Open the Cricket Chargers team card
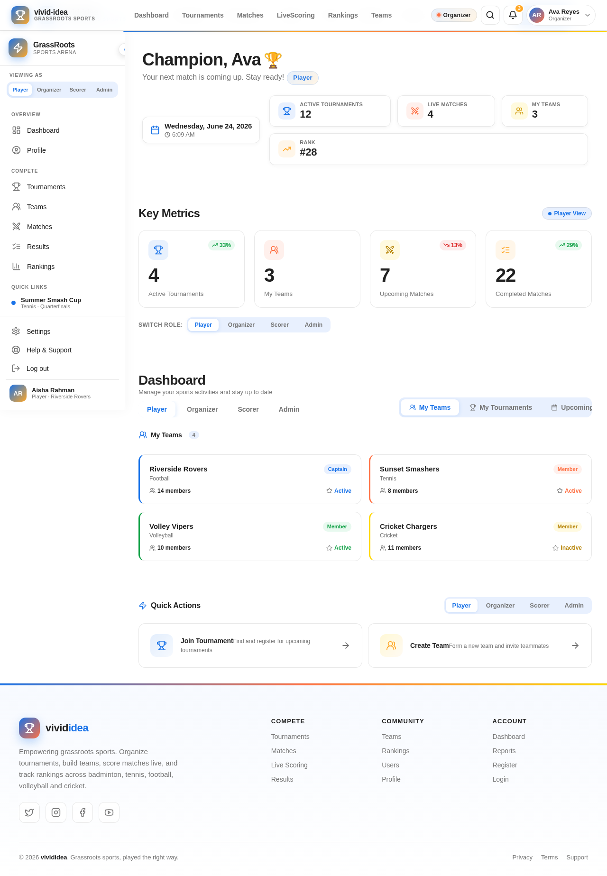This screenshot has width=607, height=876. tap(480, 536)
